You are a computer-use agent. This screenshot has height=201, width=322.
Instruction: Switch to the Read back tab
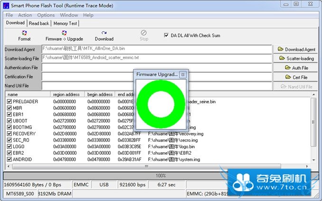(x=39, y=23)
